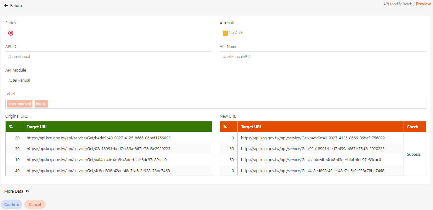Click the orange Check column header
The image size is (433, 210).
click(x=413, y=127)
